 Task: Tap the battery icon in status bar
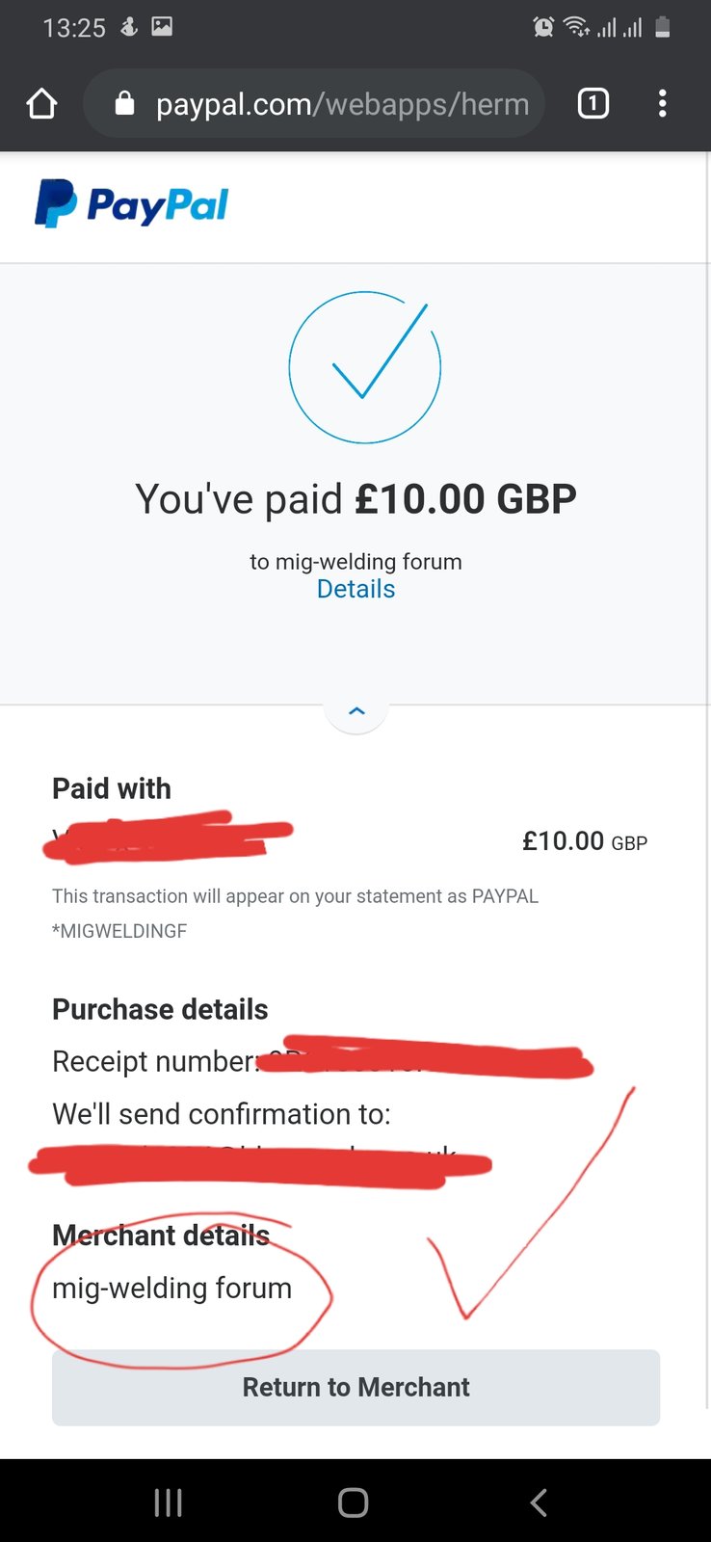pos(663,27)
